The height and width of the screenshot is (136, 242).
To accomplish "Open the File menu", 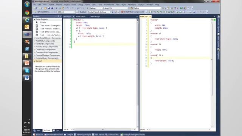I will [34, 5].
